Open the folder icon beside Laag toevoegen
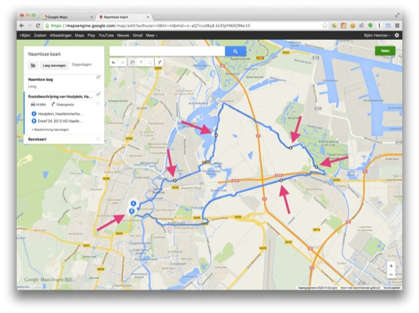This screenshot has width=419, height=313. pyautogui.click(x=33, y=65)
